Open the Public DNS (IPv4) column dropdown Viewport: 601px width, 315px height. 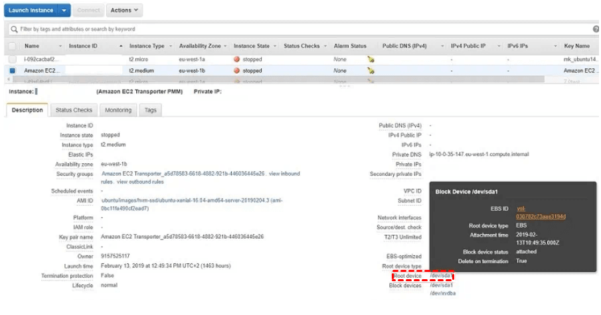click(442, 46)
